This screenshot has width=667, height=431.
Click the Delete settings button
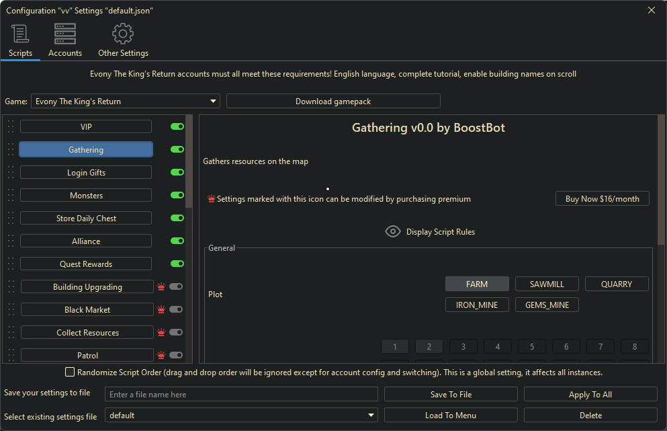(590, 416)
